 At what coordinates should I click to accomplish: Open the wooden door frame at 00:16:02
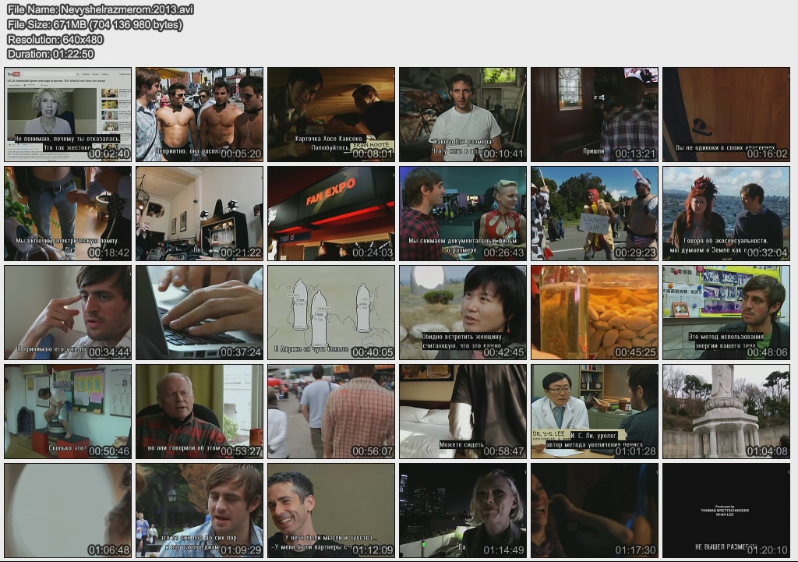tap(726, 115)
